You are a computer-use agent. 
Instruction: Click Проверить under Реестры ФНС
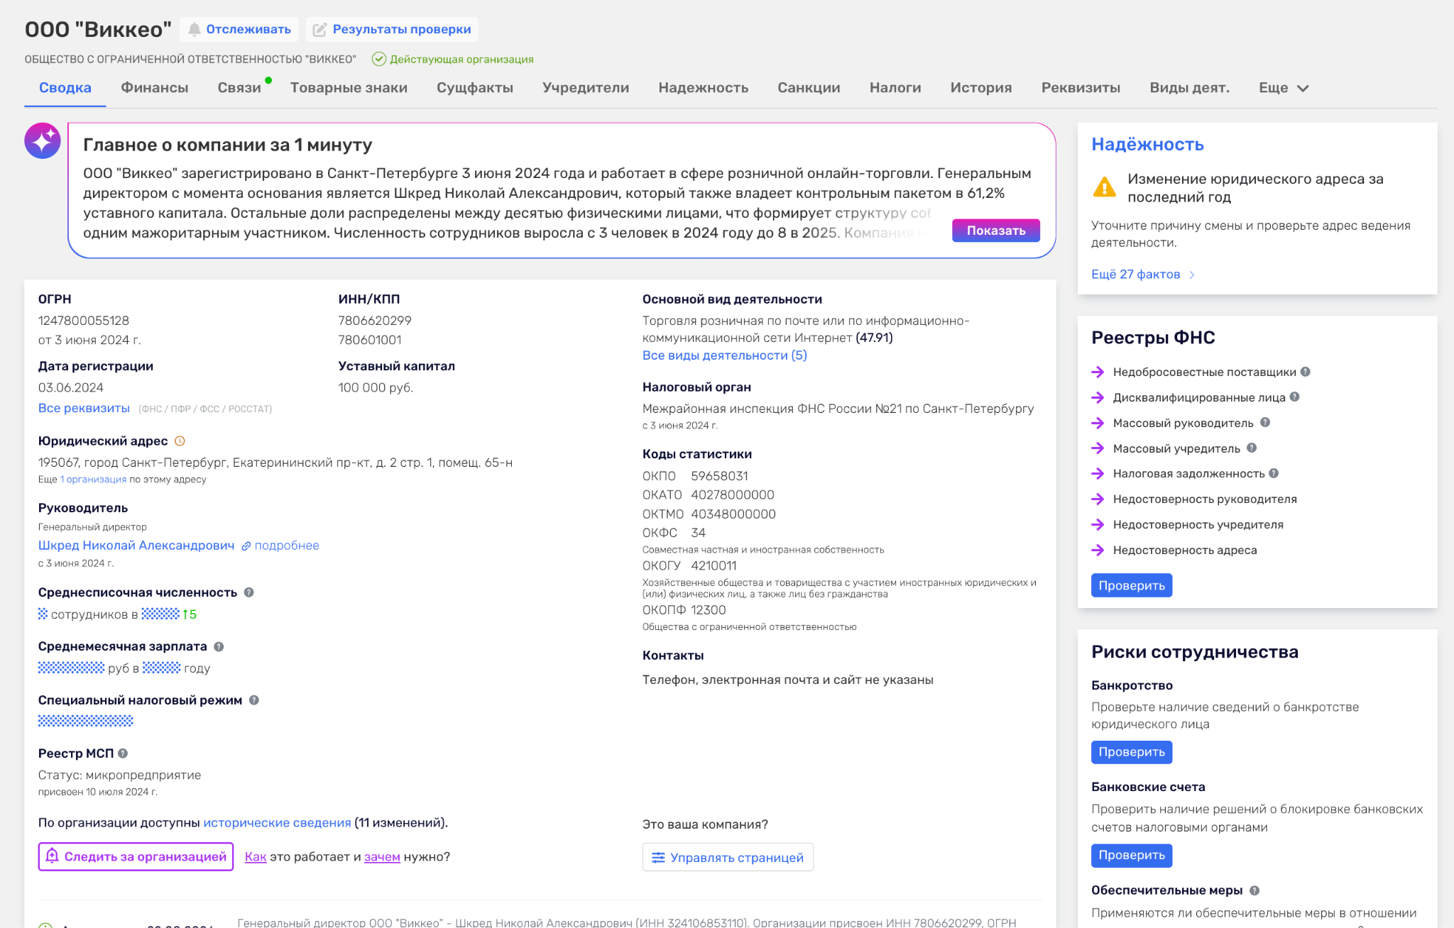(1132, 585)
